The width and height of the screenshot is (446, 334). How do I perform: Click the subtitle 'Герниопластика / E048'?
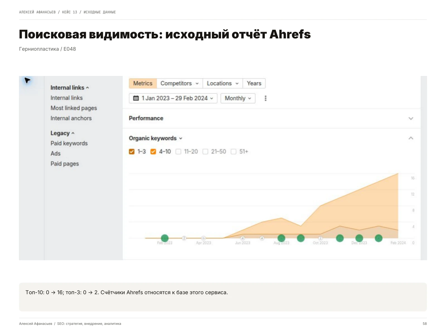pos(47,49)
